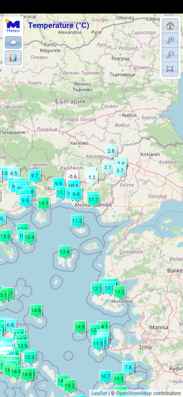Open the rainbow color scale icon
This screenshot has width=183, height=397.
click(x=13, y=58)
